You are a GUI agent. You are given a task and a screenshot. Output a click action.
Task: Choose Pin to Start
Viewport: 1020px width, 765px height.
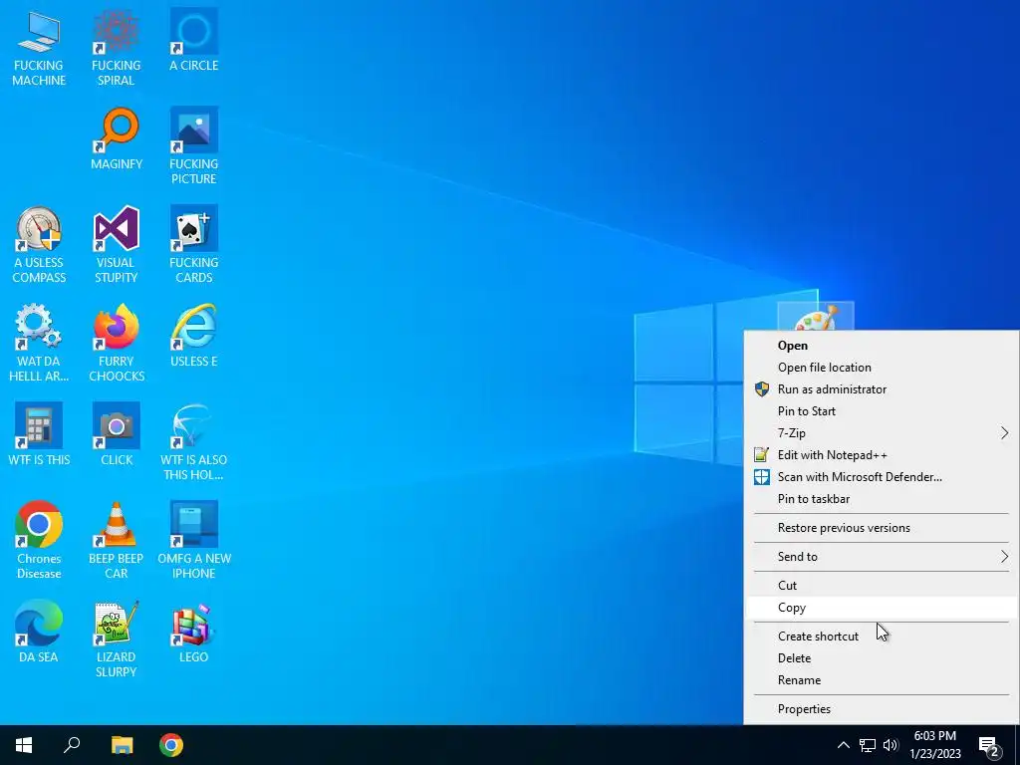[x=881, y=411]
